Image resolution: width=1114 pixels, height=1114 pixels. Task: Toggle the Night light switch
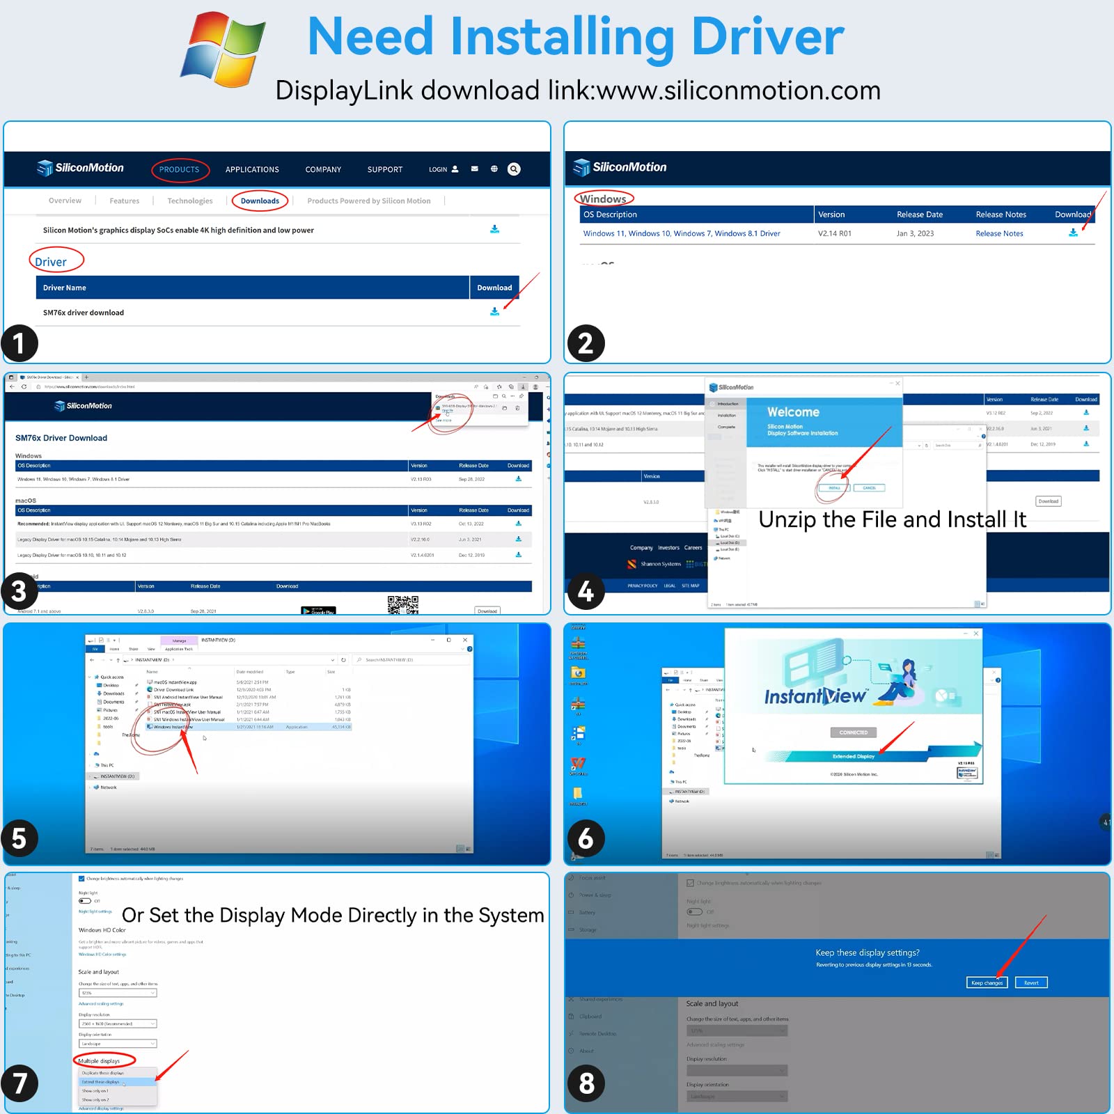86,901
